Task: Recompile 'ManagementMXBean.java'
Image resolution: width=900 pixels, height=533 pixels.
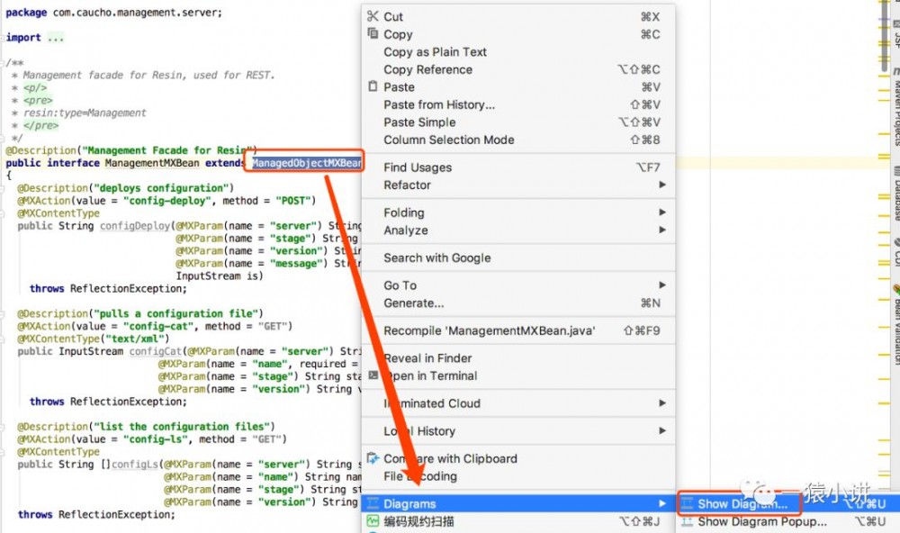Action: pos(490,330)
